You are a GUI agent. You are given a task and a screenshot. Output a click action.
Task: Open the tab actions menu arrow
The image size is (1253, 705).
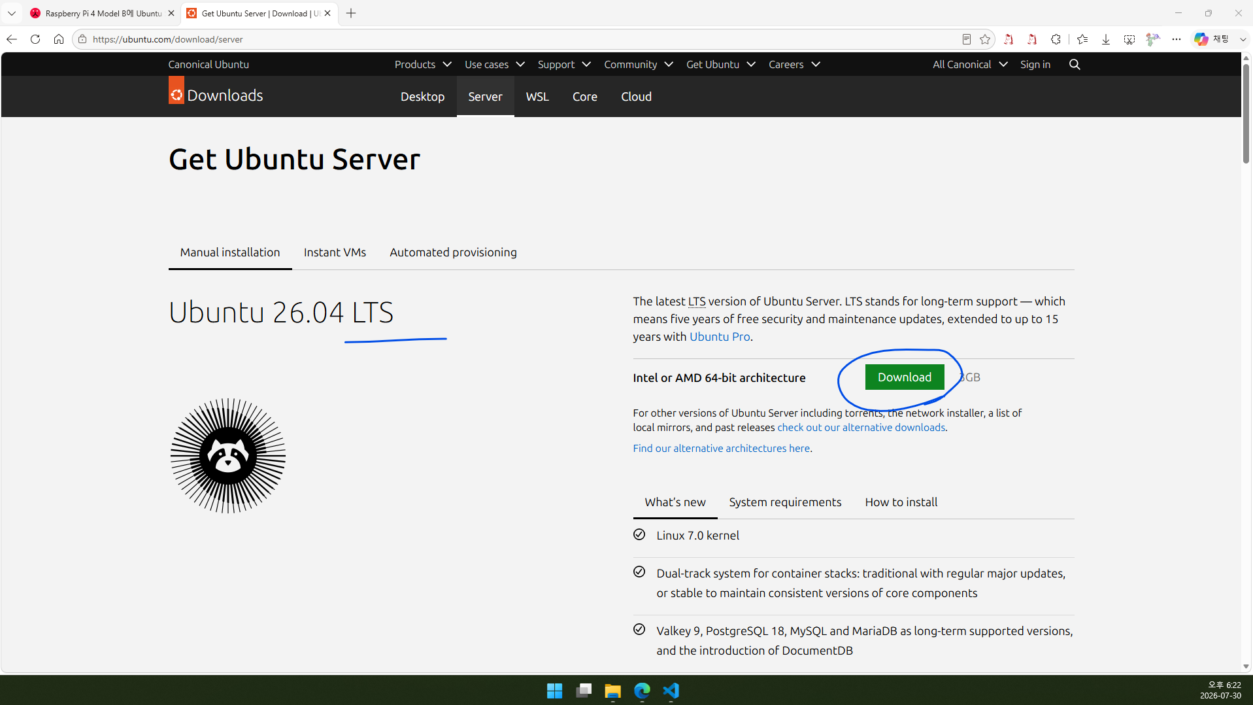click(12, 13)
